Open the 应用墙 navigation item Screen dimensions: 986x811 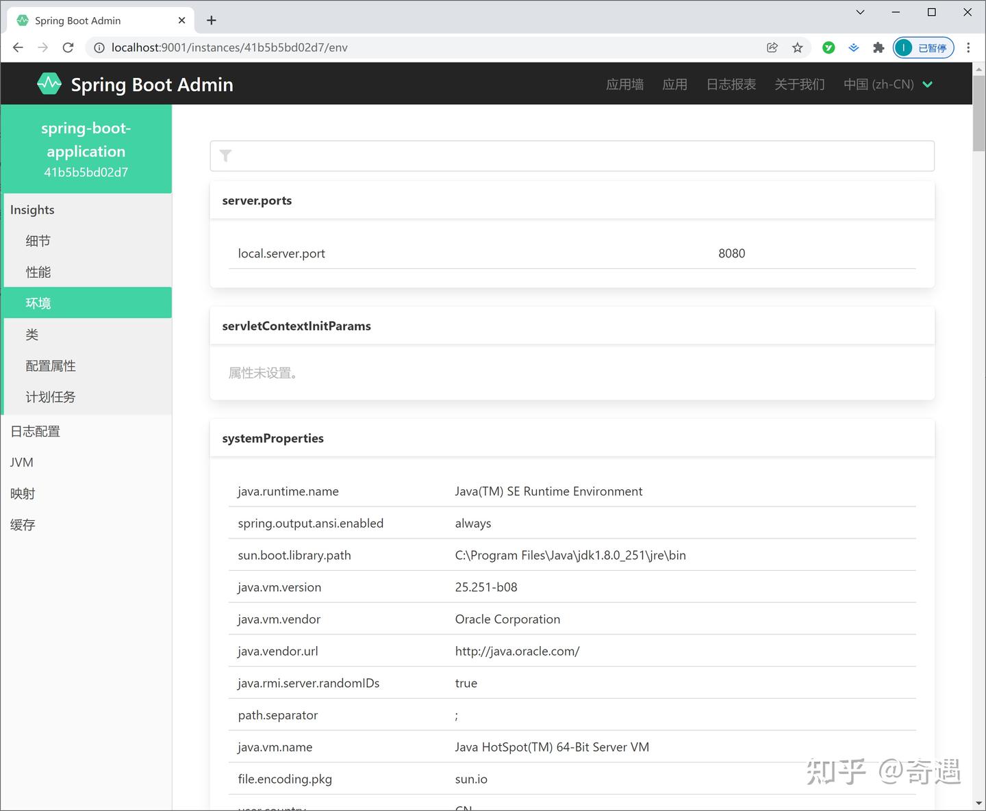pyautogui.click(x=624, y=84)
